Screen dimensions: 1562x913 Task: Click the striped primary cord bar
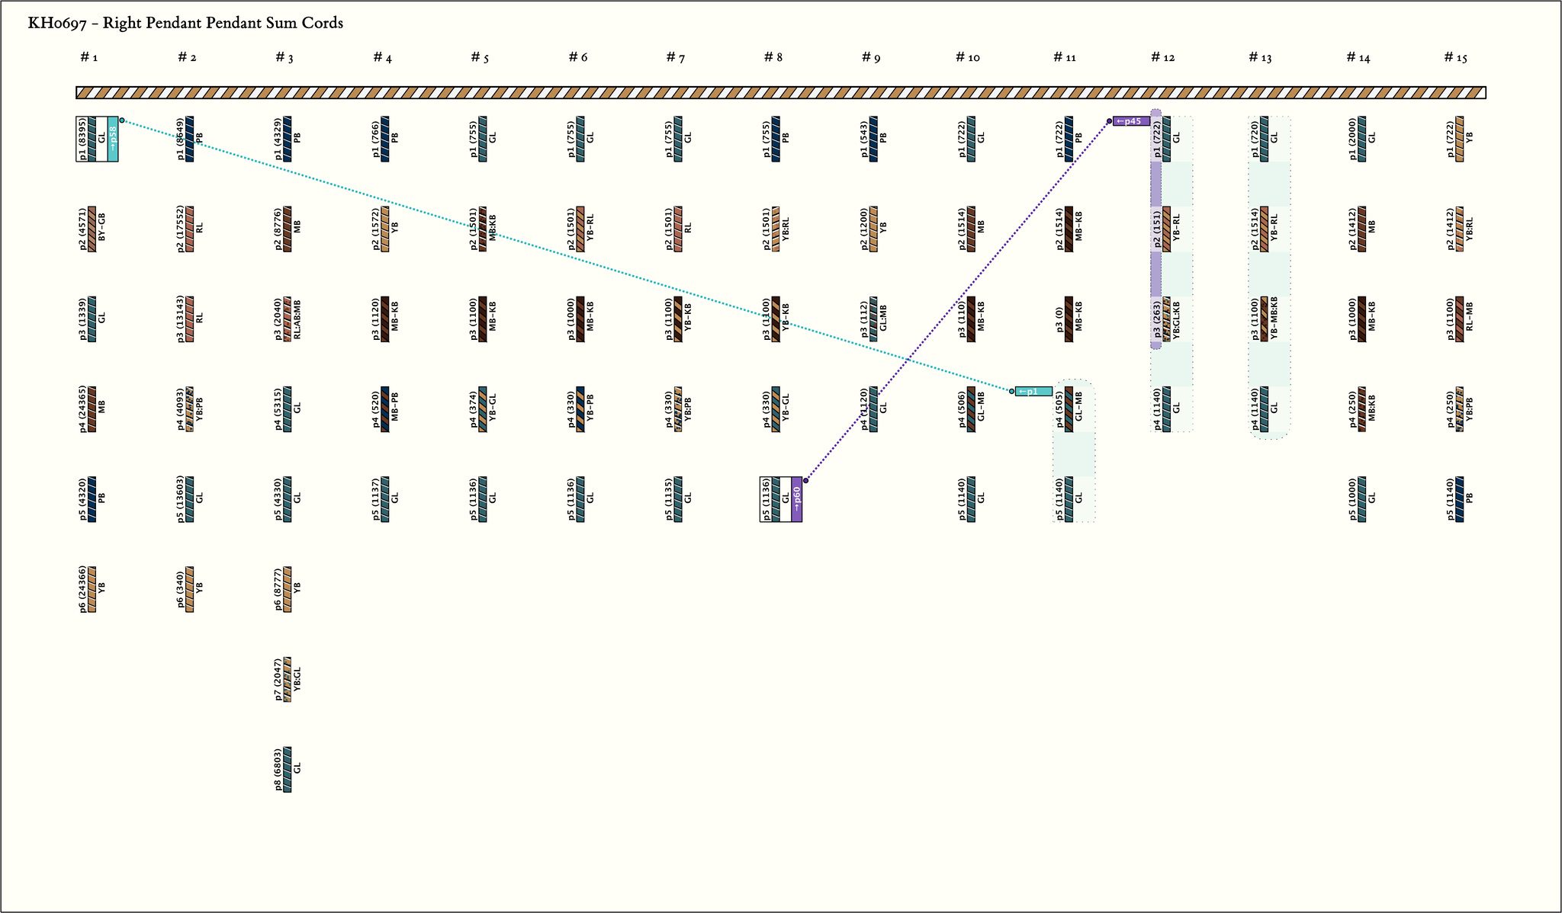[780, 93]
